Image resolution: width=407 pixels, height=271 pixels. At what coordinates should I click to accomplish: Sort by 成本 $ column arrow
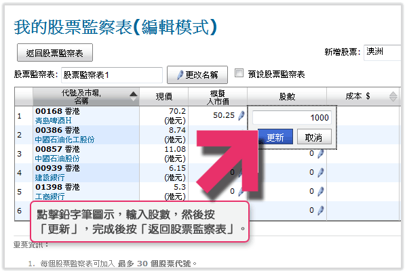pyautogui.click(x=393, y=96)
